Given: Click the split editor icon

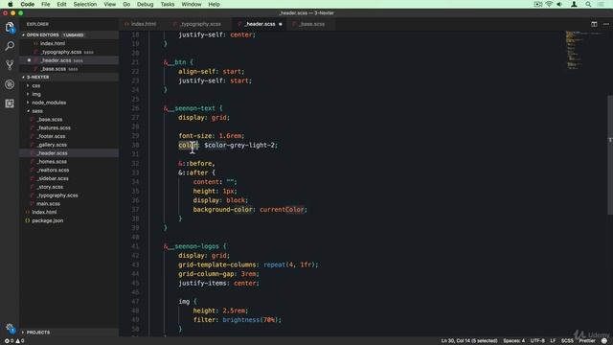Looking at the screenshot, I should point(594,24).
